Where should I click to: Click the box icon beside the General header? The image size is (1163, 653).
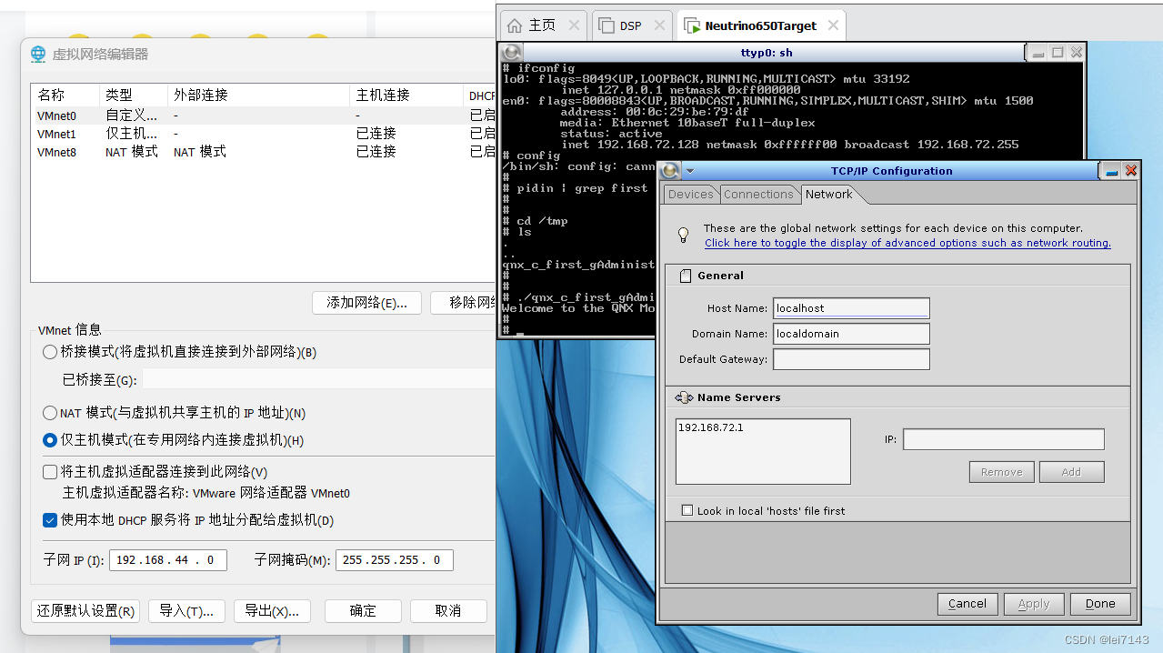(x=685, y=275)
